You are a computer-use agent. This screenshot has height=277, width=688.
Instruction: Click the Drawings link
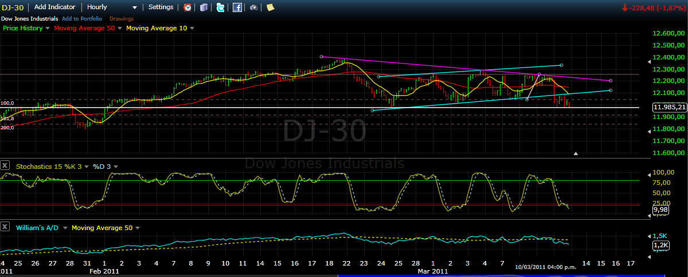pos(121,18)
